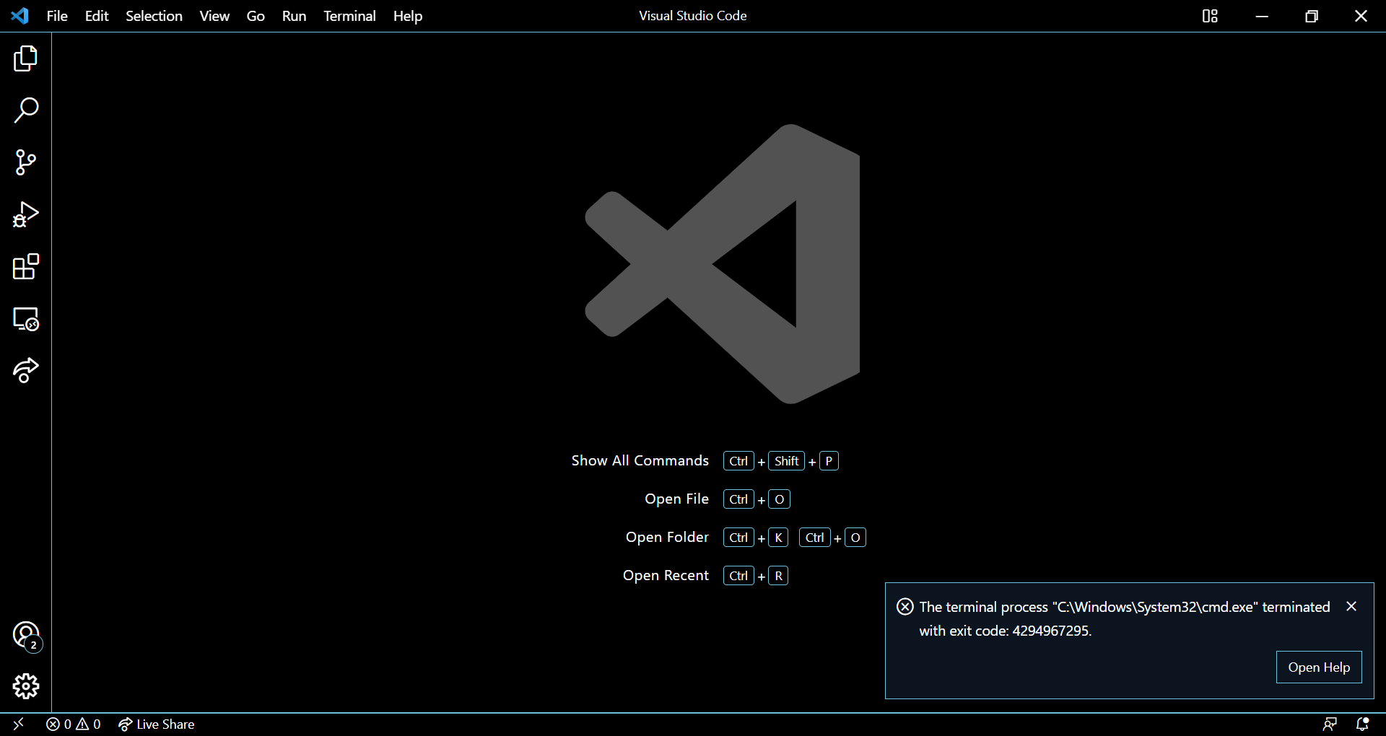Open the Accounts menu icon
Image resolution: width=1386 pixels, height=736 pixels.
[x=26, y=635]
